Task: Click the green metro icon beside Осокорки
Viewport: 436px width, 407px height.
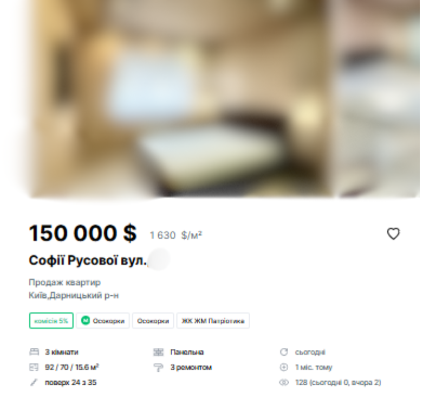Action: coord(86,320)
